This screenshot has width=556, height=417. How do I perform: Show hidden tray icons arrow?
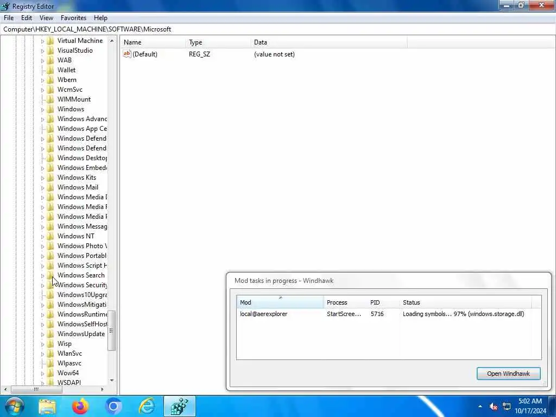tap(480, 406)
